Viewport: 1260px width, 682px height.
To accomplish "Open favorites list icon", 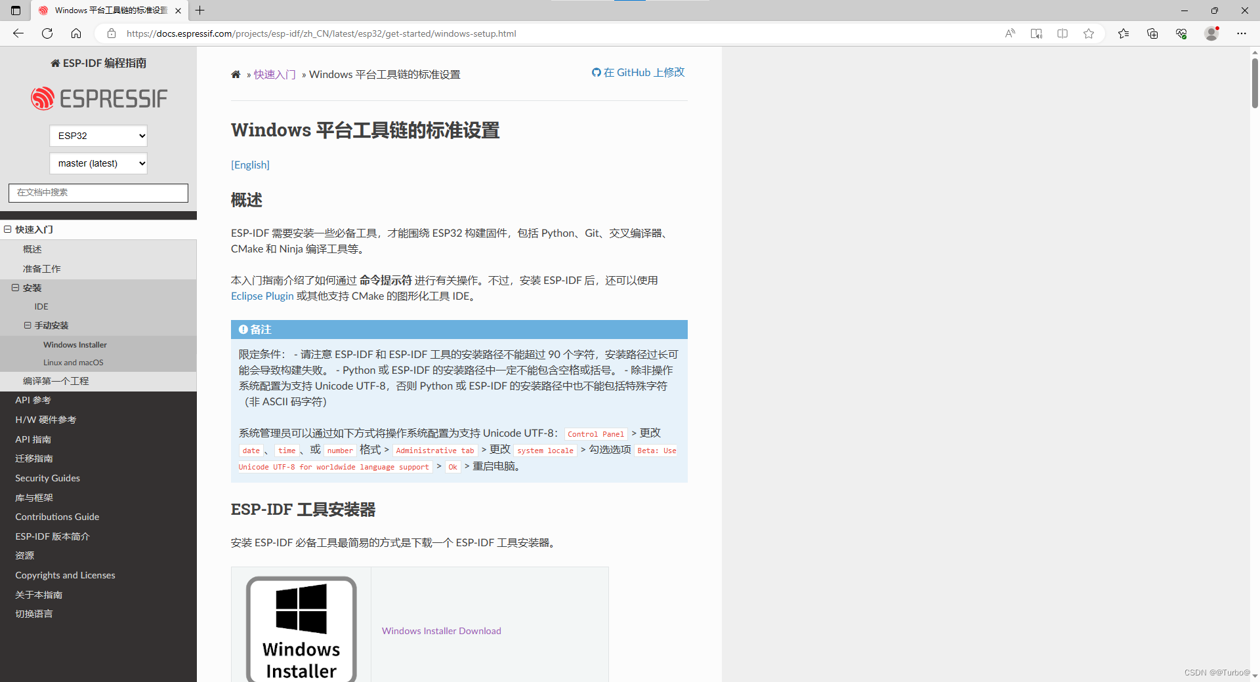I will (x=1123, y=33).
